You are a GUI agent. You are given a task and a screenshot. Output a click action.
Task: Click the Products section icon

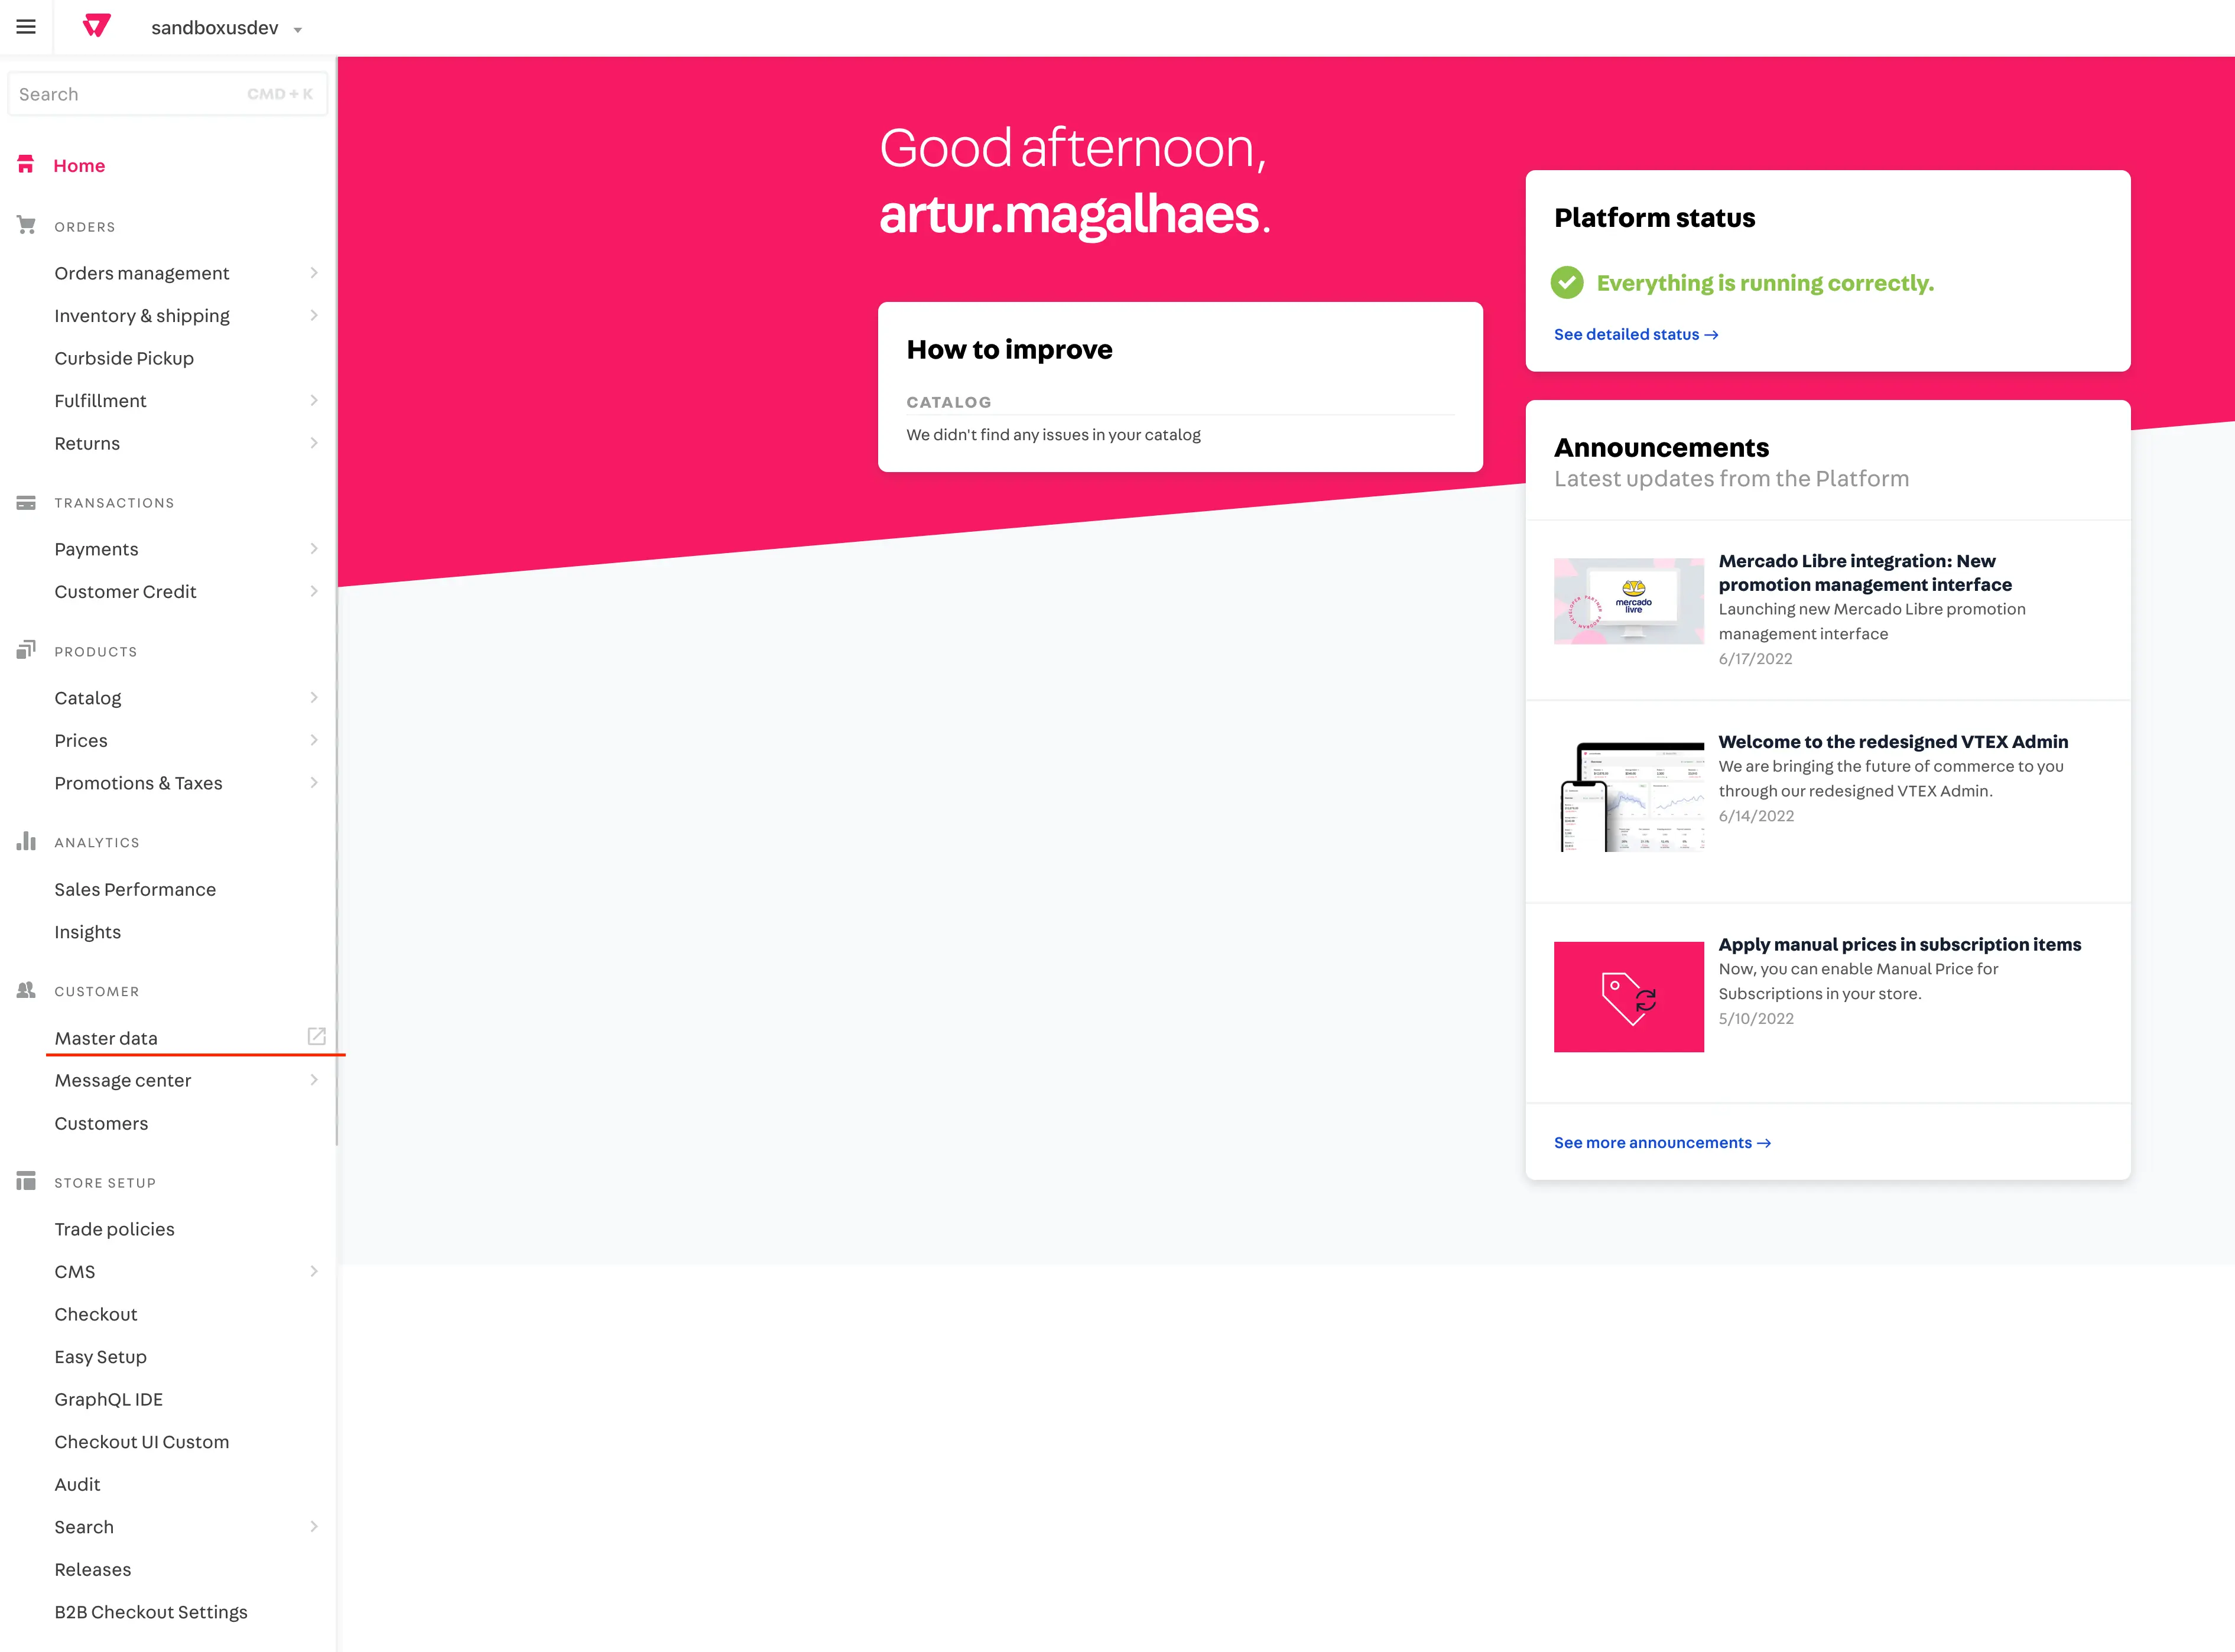(x=26, y=650)
